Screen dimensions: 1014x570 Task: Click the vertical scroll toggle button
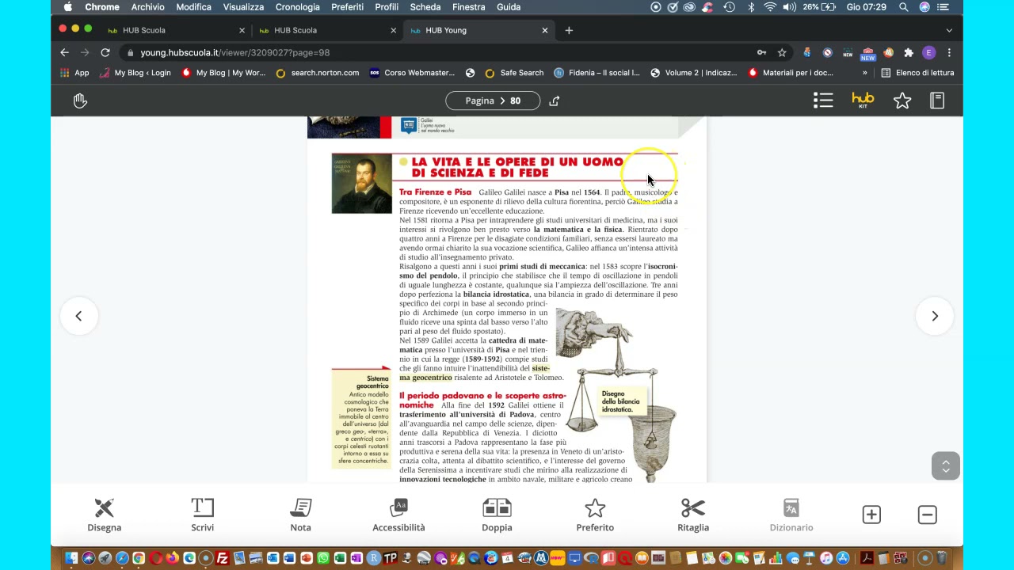coord(945,466)
